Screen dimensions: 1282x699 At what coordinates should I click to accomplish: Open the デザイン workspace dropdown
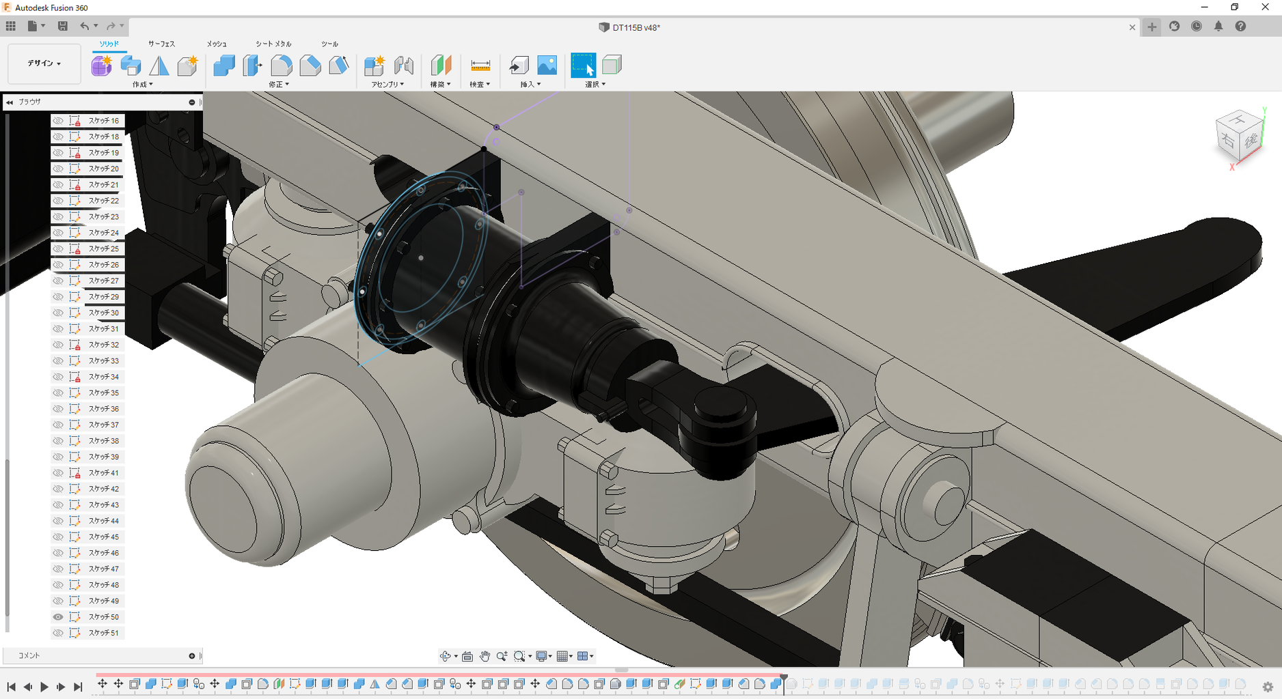pyautogui.click(x=44, y=63)
